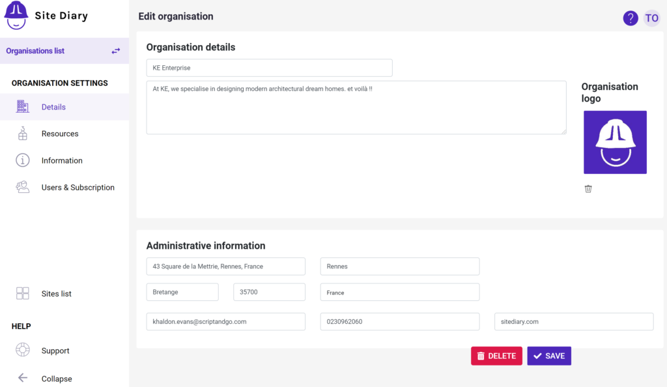Click the Site Diary helmet logo
Screen dimensions: 667x387
click(16, 15)
